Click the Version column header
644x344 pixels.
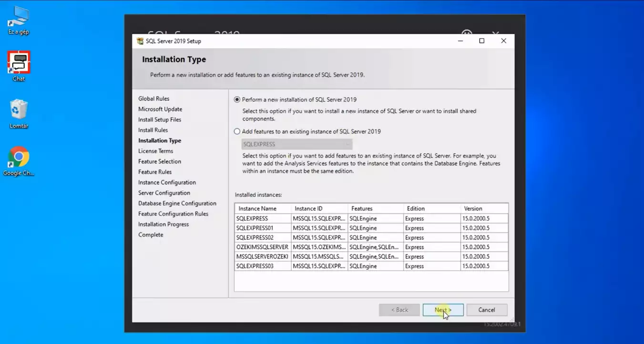(x=484, y=209)
